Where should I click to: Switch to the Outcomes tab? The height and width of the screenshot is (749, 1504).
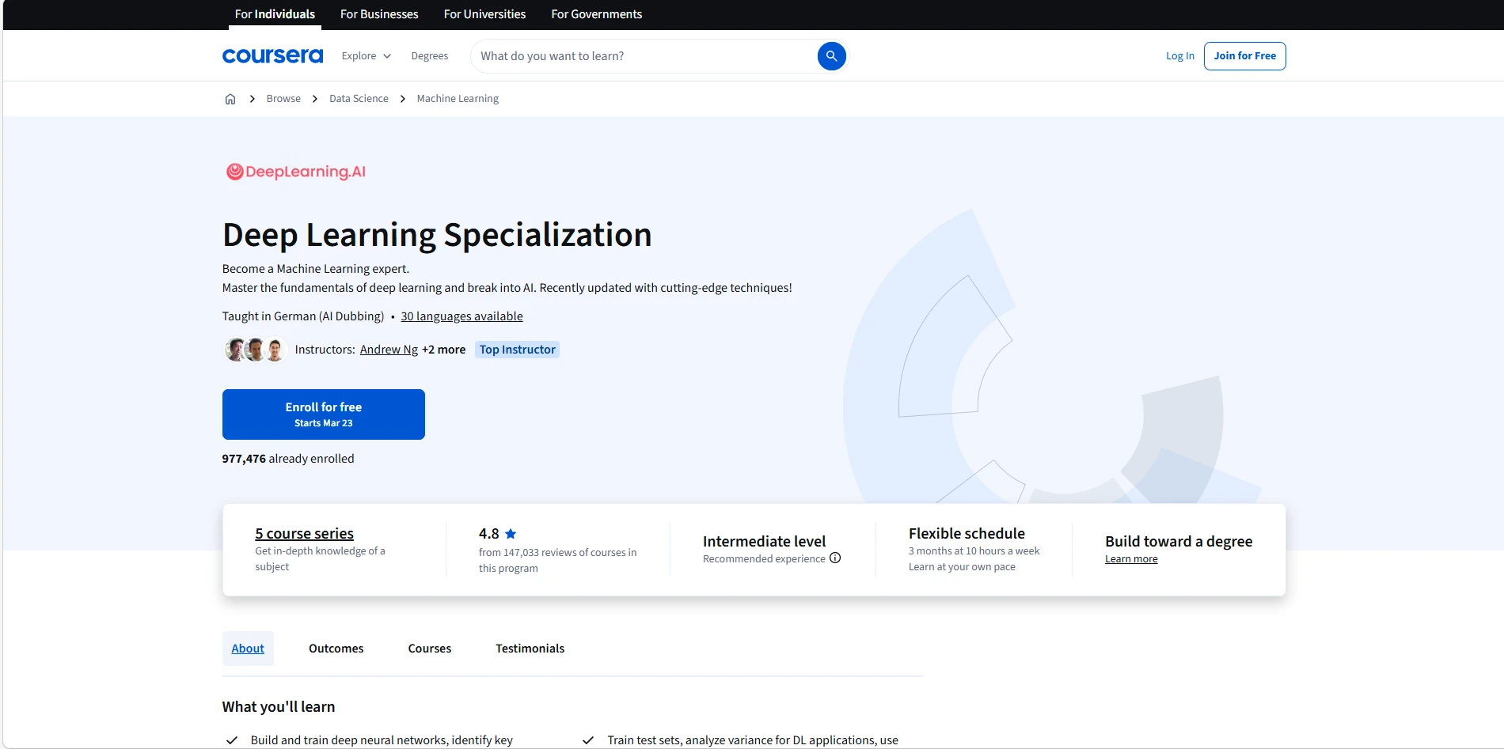(336, 648)
